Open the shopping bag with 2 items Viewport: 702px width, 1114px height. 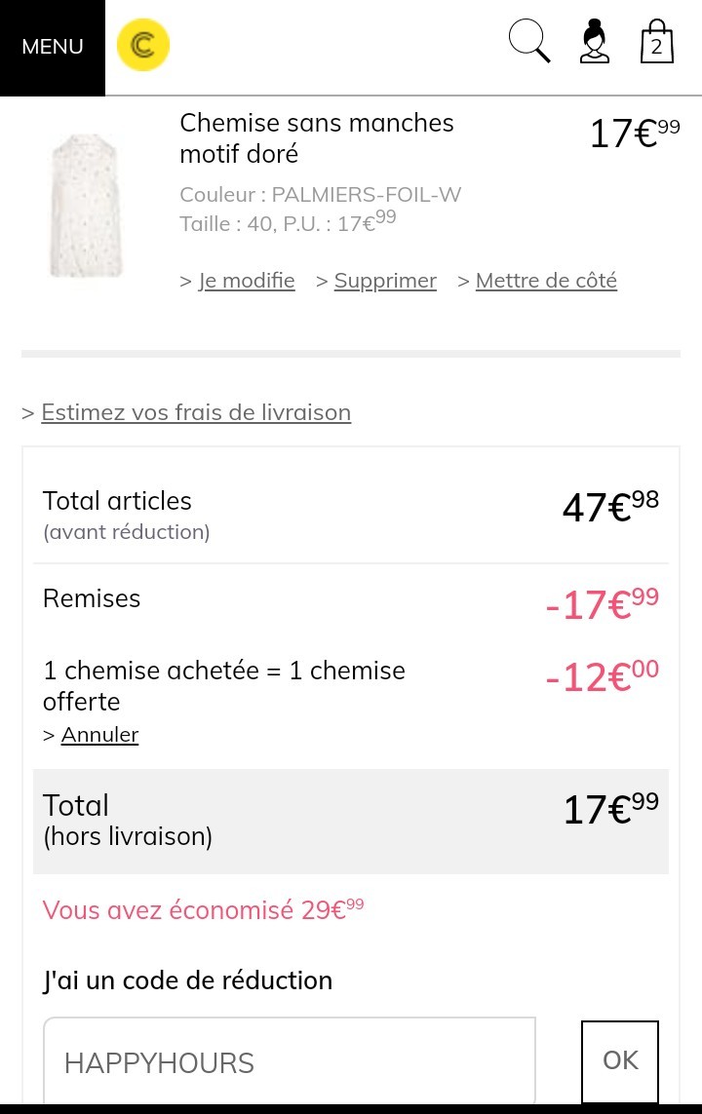point(657,43)
